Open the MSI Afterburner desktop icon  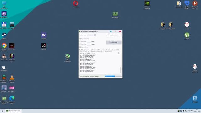[68, 58]
